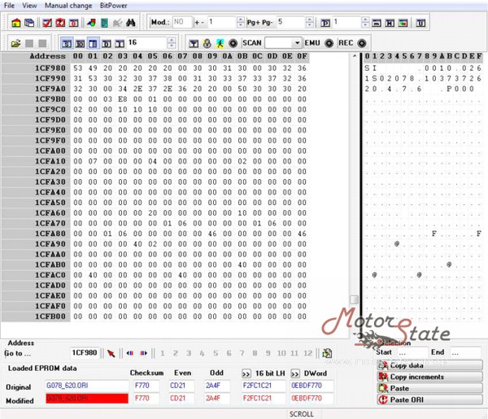Toggle the EMU round button
Viewport: 488px width, 419px height.
coord(329,43)
